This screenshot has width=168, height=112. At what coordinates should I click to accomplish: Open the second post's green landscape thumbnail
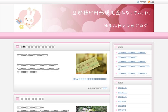(92, 109)
